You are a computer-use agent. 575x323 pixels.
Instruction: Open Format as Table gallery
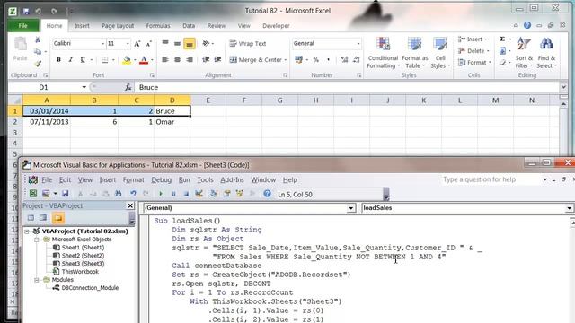415,53
